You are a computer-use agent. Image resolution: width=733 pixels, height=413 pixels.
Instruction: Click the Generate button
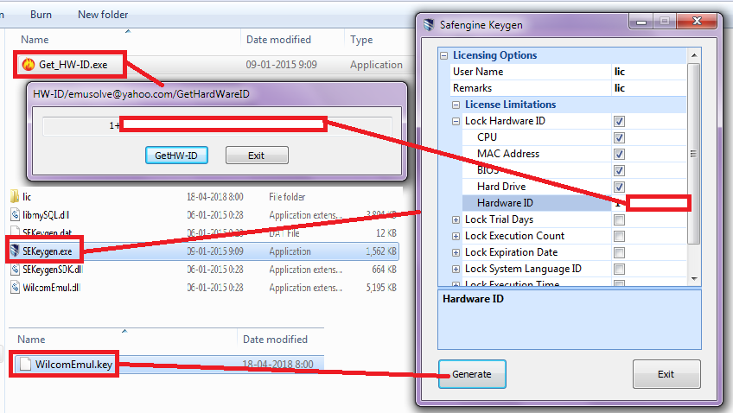[472, 374]
